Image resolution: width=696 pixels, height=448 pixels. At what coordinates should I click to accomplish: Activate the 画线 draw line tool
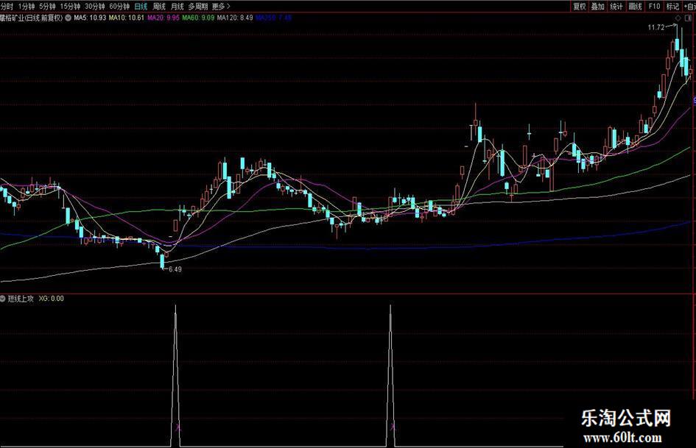[x=635, y=6]
